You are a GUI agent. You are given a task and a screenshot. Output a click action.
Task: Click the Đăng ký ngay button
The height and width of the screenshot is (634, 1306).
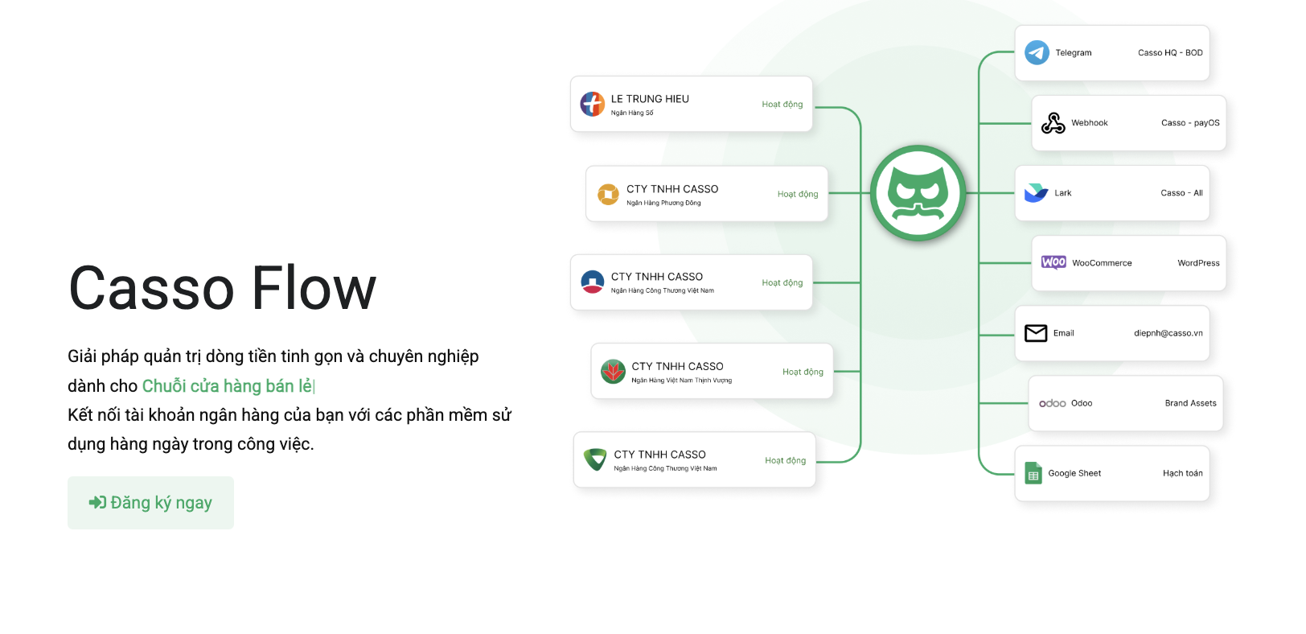pyautogui.click(x=150, y=503)
